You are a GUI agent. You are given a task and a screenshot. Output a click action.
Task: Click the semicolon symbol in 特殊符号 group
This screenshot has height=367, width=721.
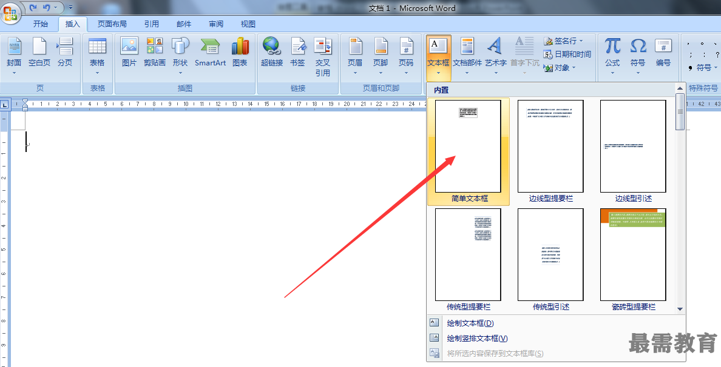click(691, 55)
